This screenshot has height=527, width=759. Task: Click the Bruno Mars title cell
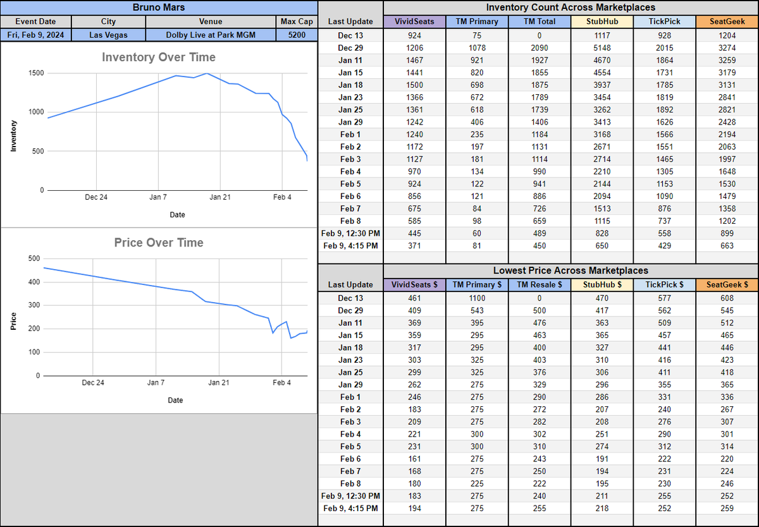tap(159, 8)
